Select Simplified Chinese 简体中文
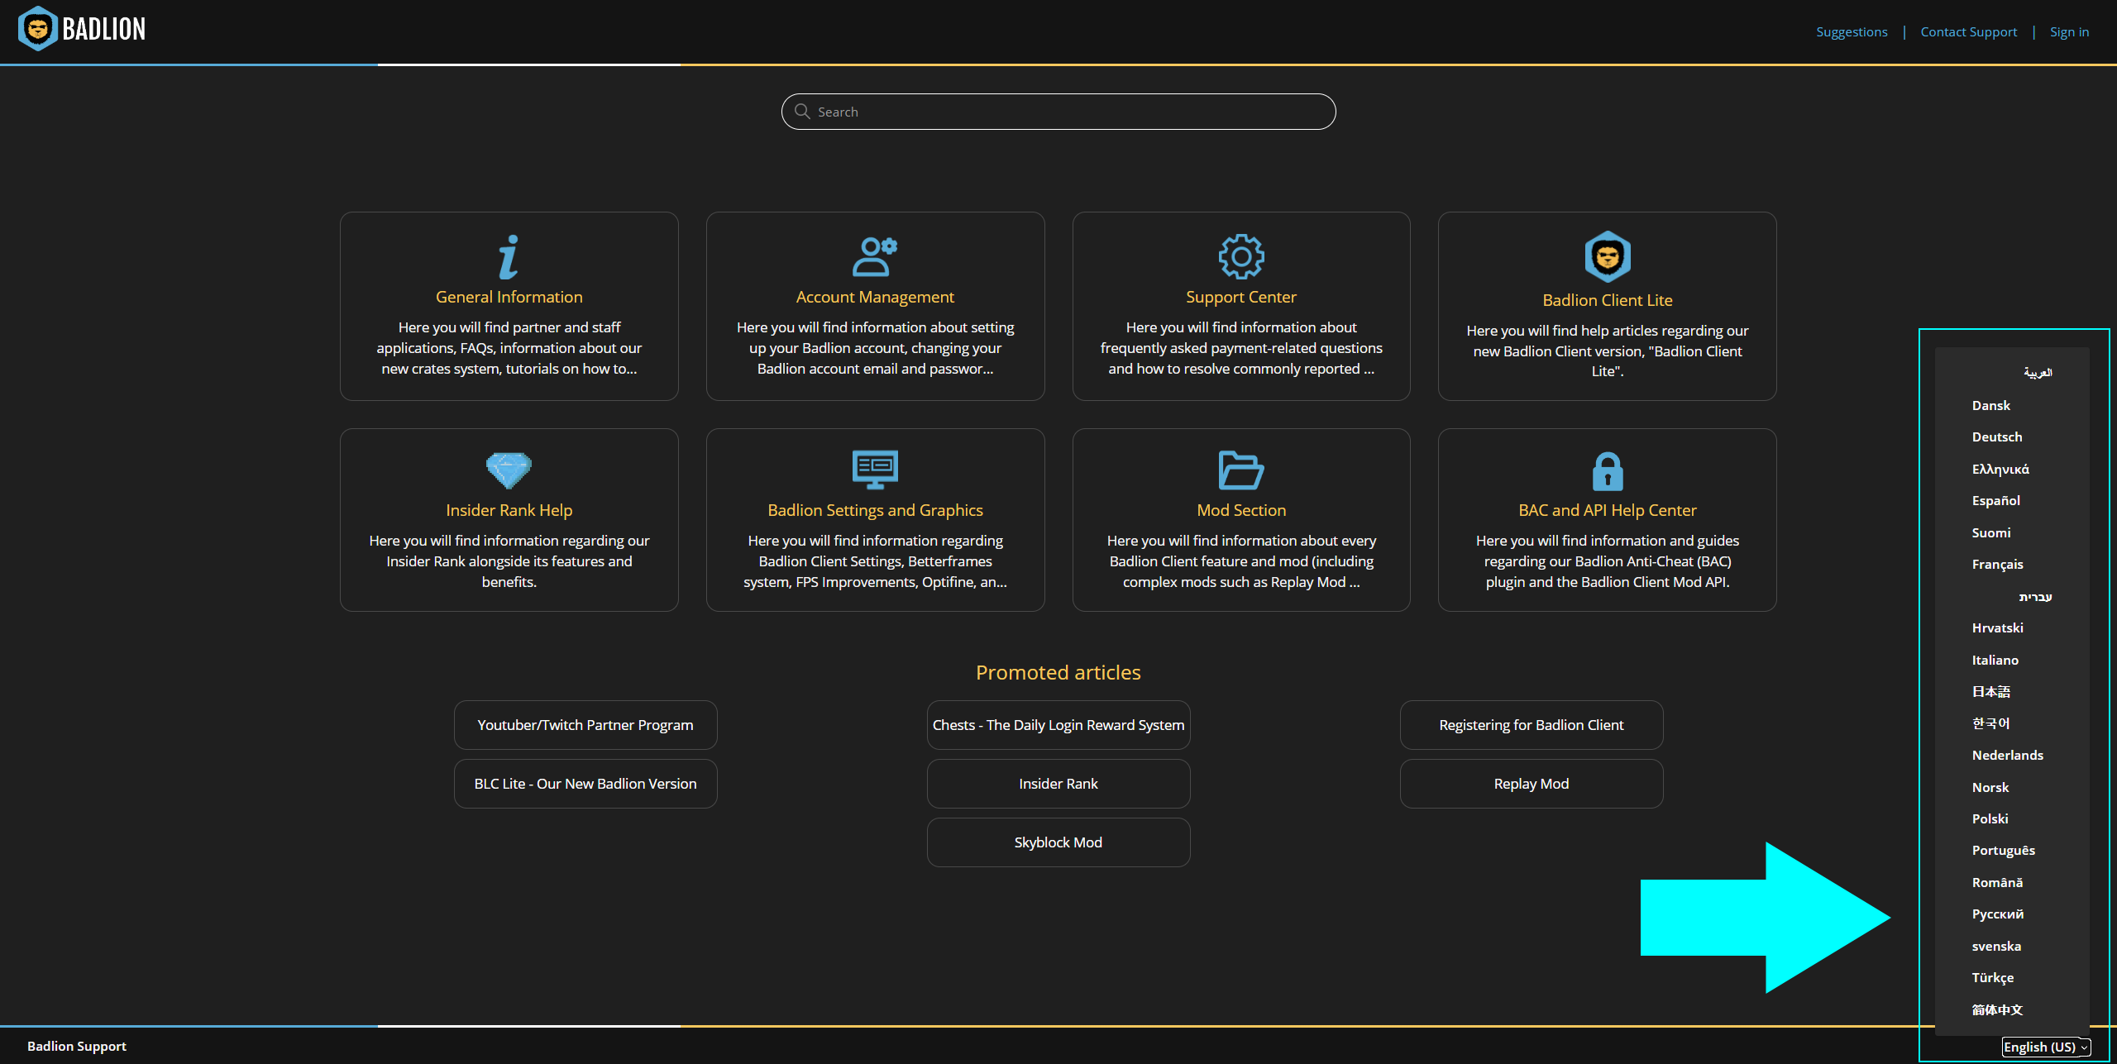Viewport: 2117px width, 1064px height. tap(1997, 1009)
